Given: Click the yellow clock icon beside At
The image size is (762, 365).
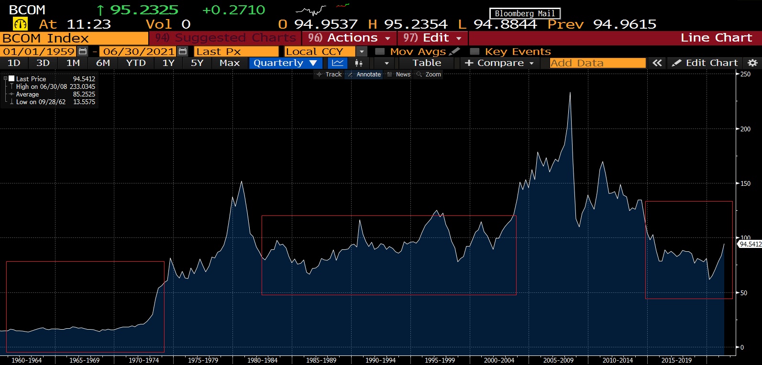Looking at the screenshot, I should pos(21,24).
